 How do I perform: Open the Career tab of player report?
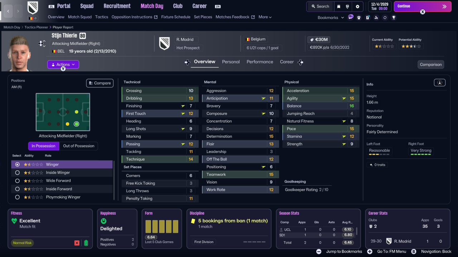coord(287,62)
